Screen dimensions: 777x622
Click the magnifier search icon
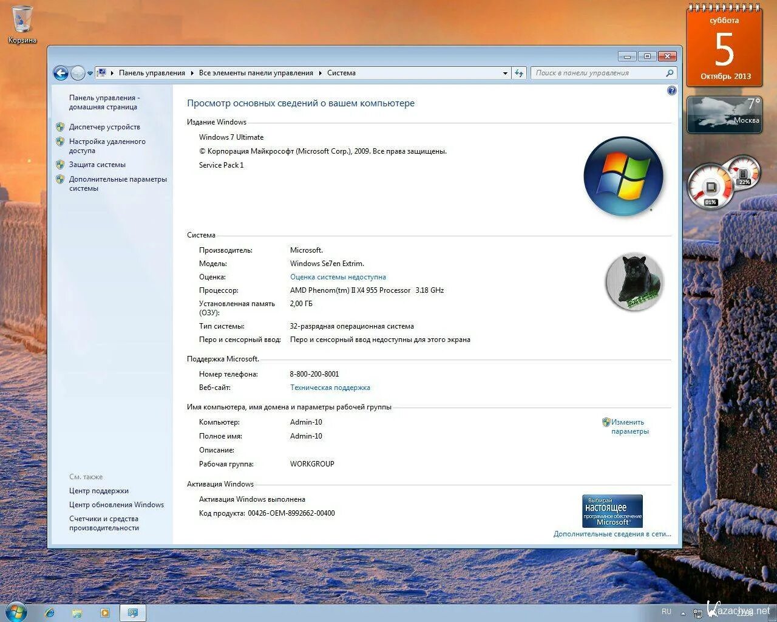pyautogui.click(x=670, y=73)
